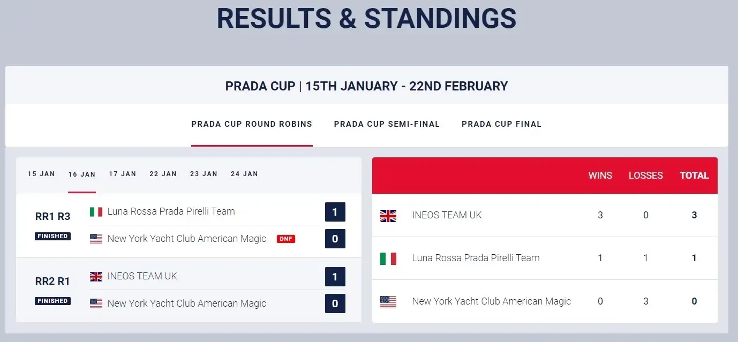Show results for 17 Jan
The width and height of the screenshot is (738, 342).
[123, 174]
